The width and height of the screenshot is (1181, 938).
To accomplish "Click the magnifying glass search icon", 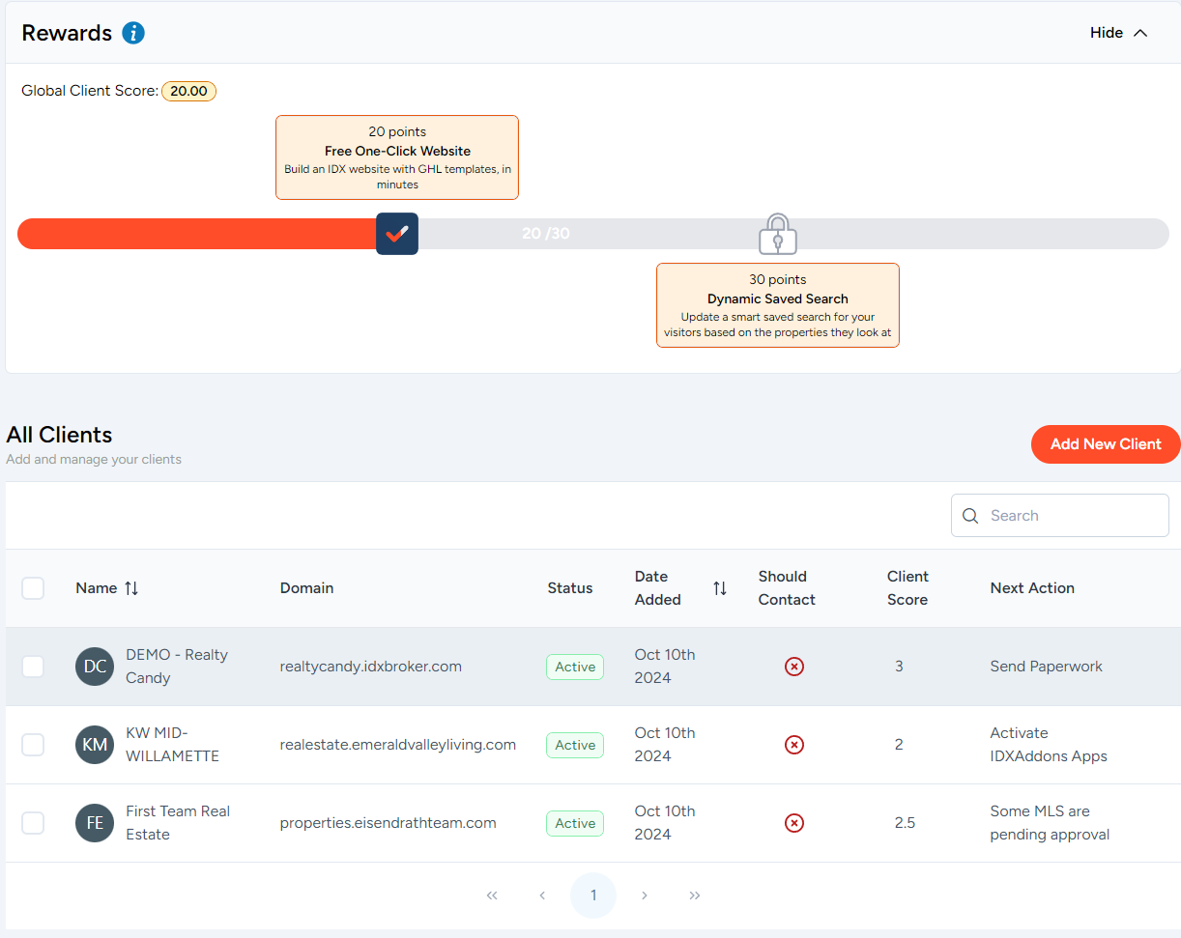I will point(970,515).
